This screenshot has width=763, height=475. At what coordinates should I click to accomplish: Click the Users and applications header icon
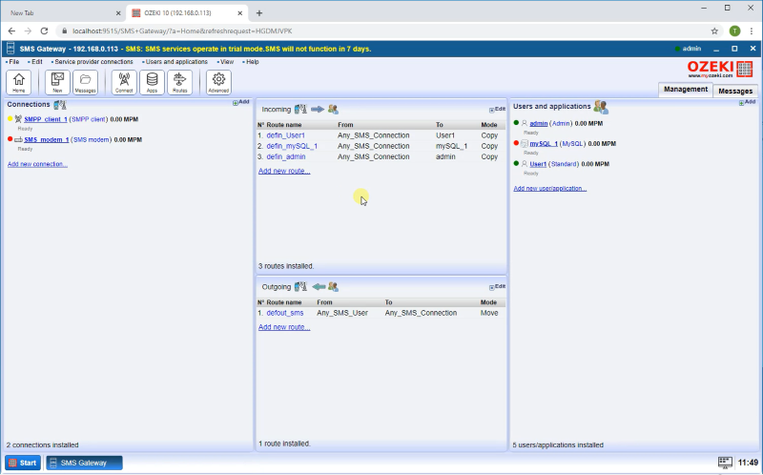click(x=601, y=107)
